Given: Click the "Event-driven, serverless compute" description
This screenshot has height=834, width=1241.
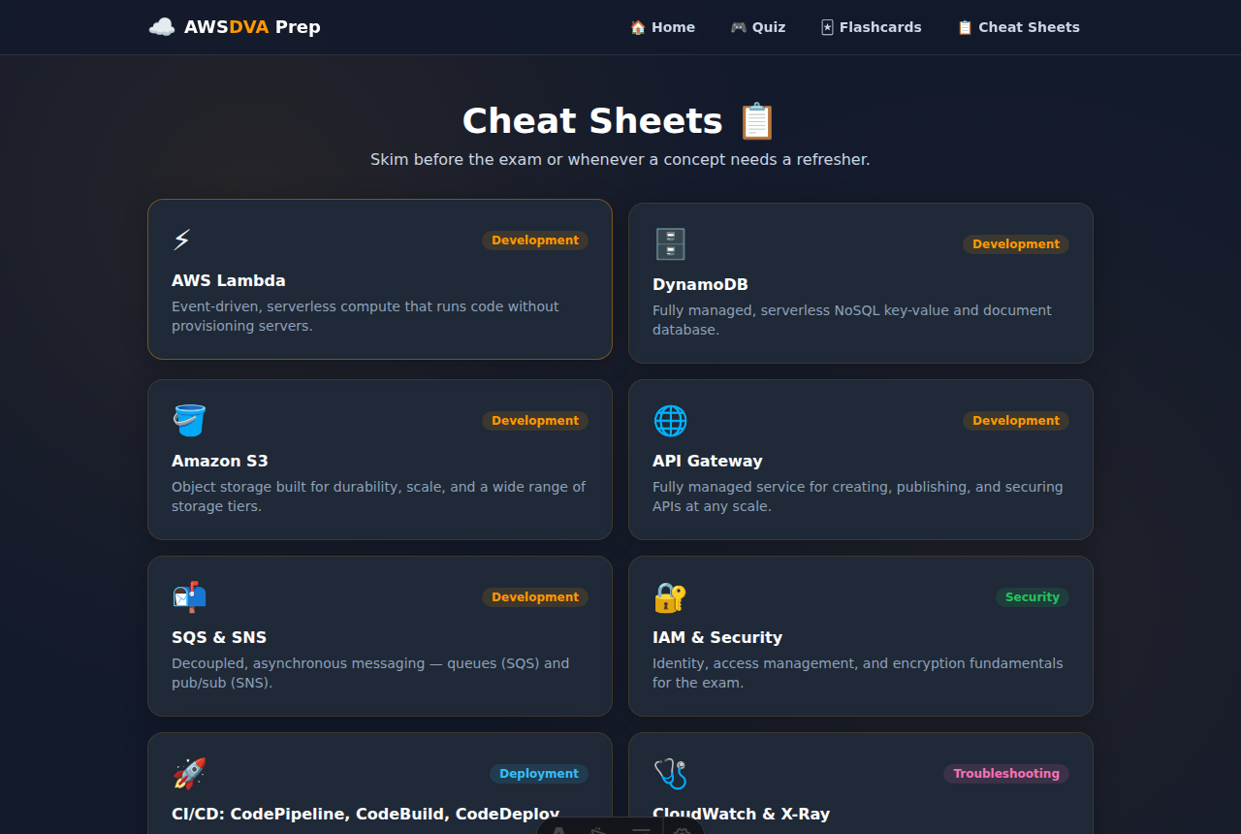Looking at the screenshot, I should [x=366, y=316].
